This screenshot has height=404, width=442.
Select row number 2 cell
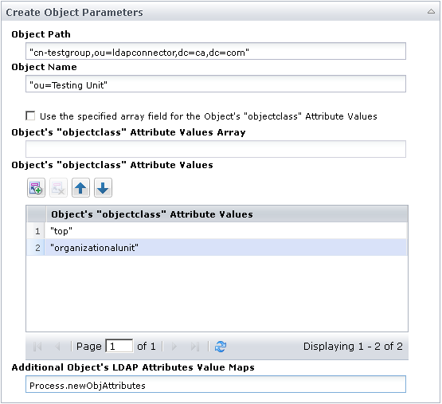tap(36, 248)
